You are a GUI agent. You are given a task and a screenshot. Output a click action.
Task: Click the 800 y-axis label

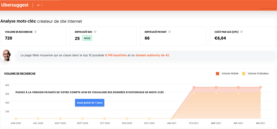pyautogui.click(x=7, y=85)
